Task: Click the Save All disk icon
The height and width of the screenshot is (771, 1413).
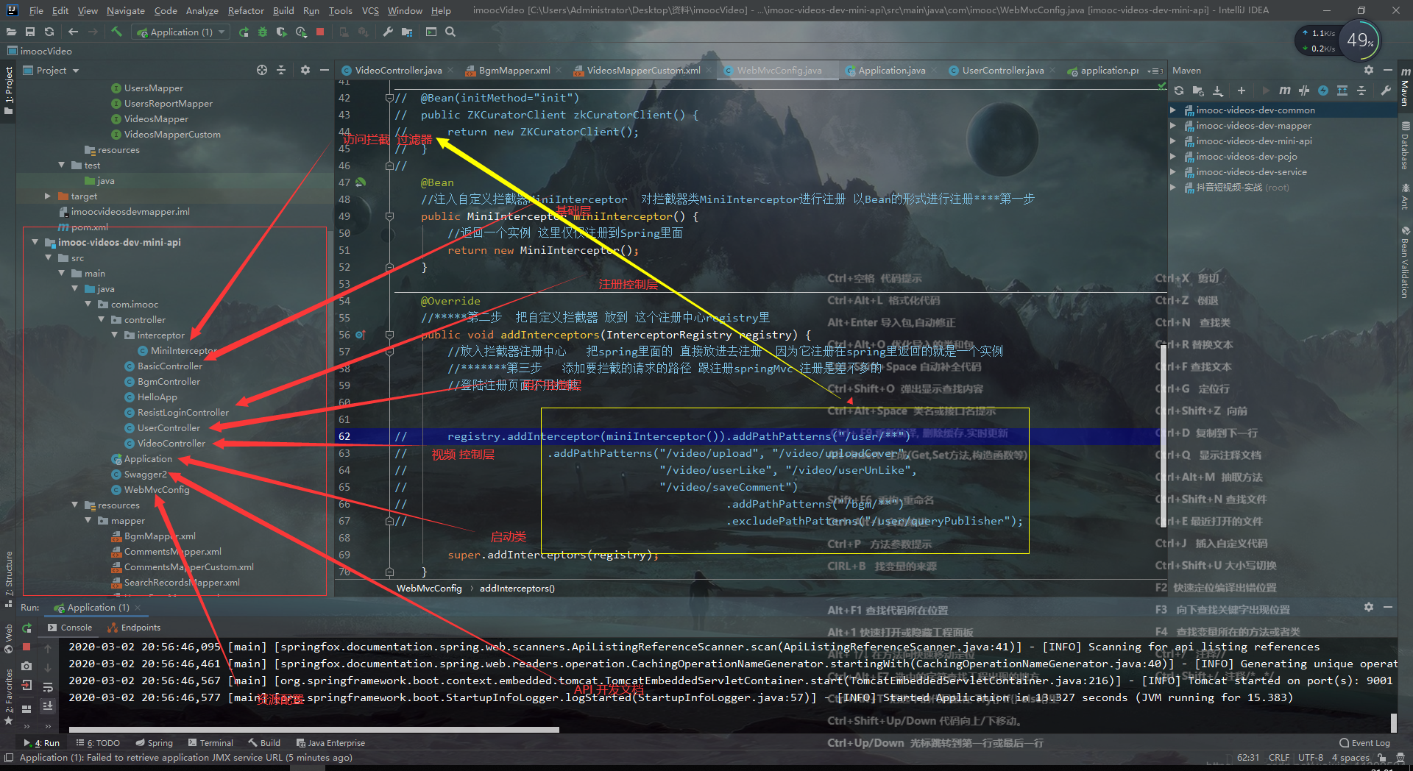Action: (x=30, y=32)
